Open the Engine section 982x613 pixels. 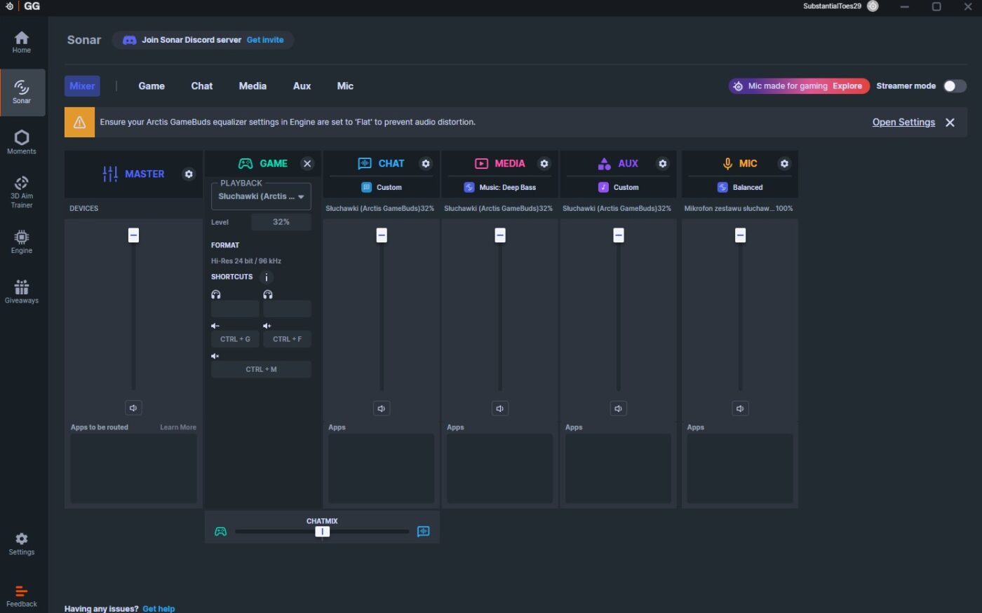pos(22,242)
